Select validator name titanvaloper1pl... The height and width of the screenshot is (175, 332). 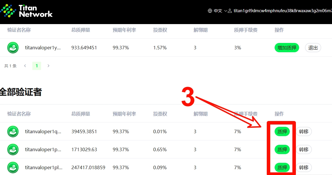(44, 167)
